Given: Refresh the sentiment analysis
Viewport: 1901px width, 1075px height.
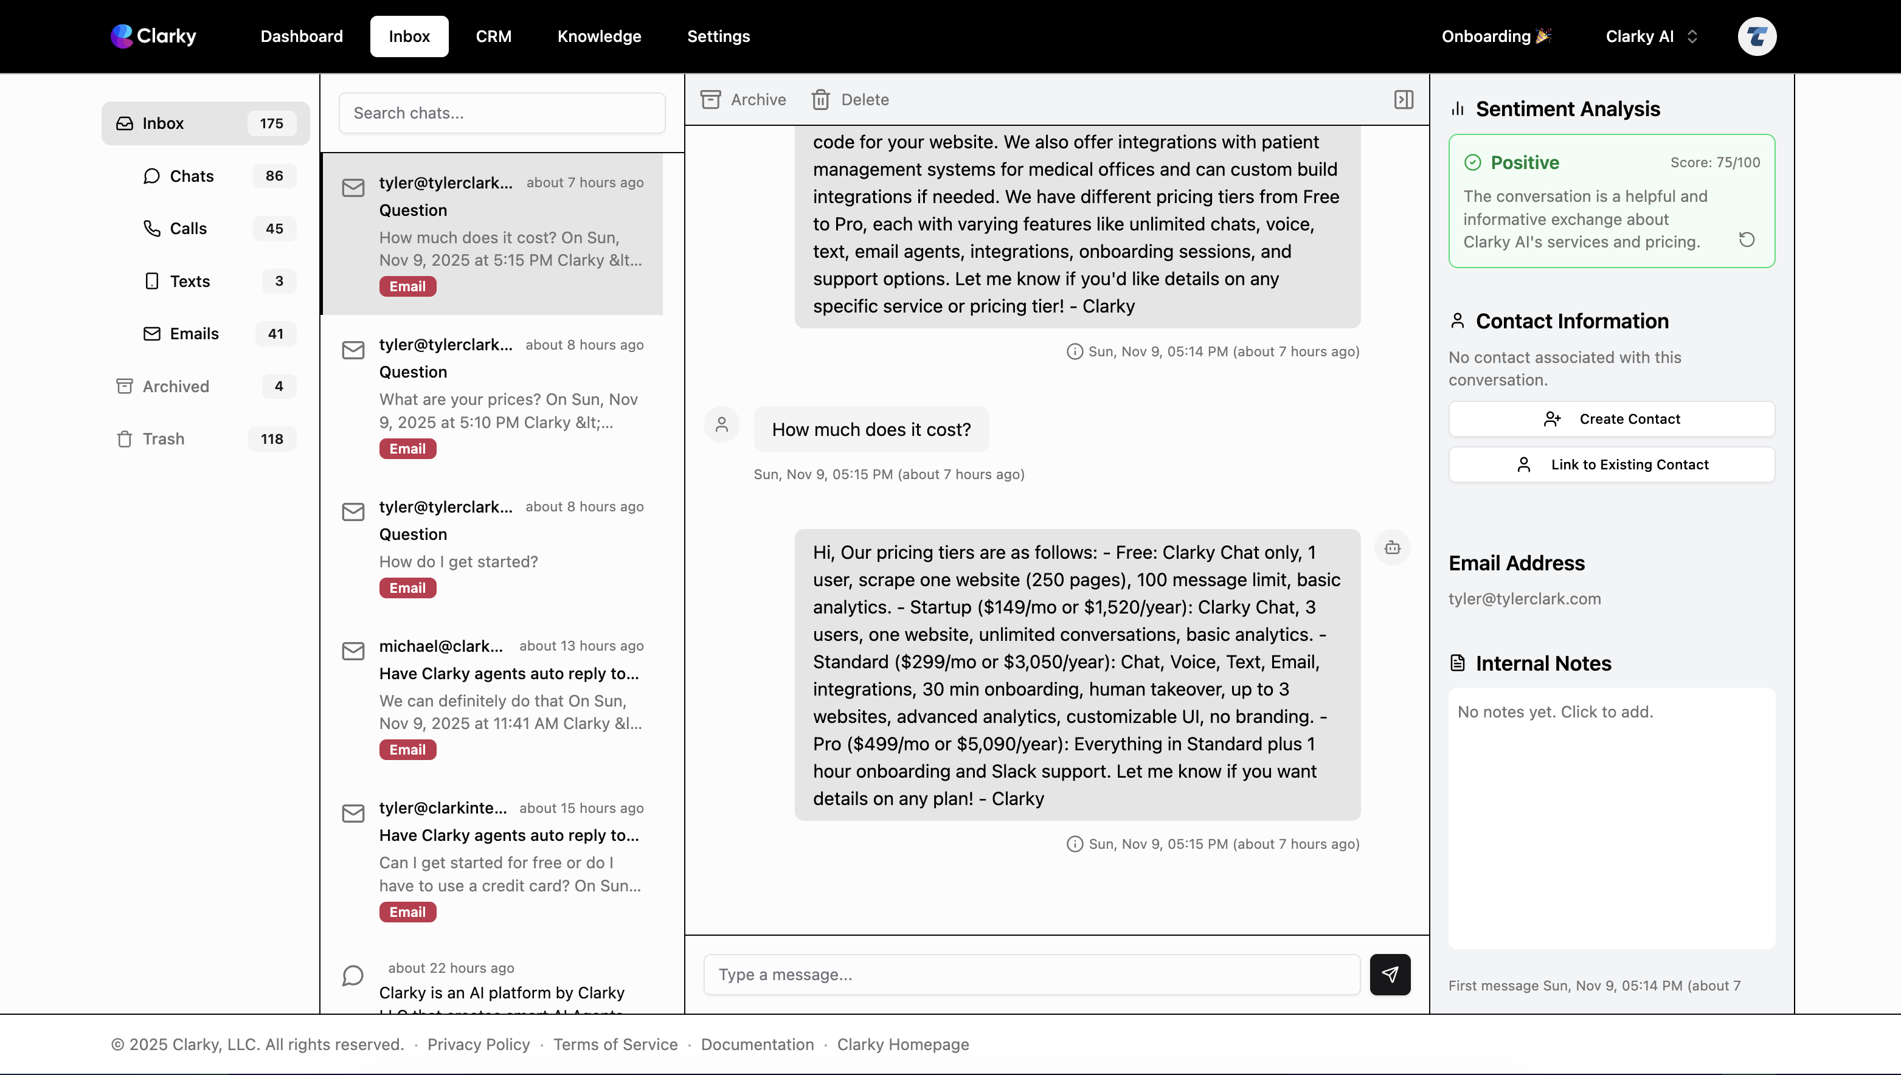Looking at the screenshot, I should [1747, 240].
